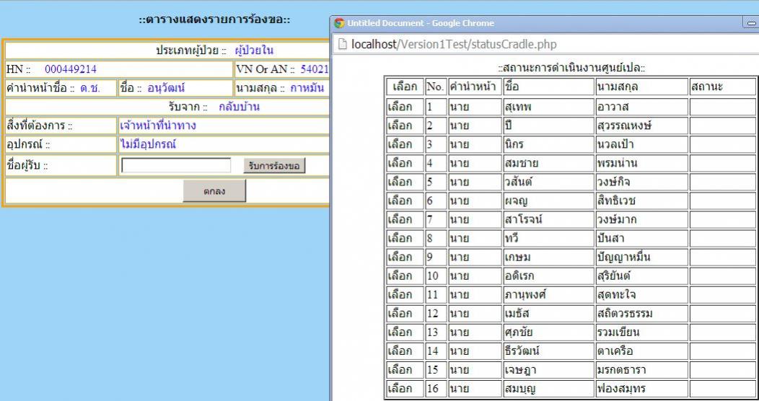Select เลือก for row 2 ปี

pos(404,125)
